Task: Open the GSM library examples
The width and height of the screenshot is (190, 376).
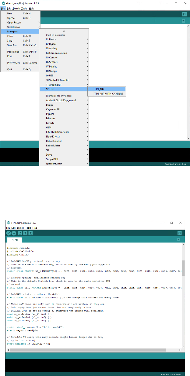Action: 64,127
